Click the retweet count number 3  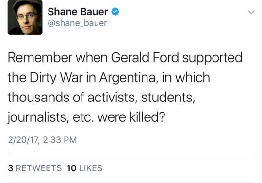point(10,168)
